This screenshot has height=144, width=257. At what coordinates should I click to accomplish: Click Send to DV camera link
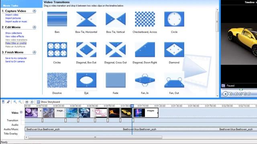15,62
